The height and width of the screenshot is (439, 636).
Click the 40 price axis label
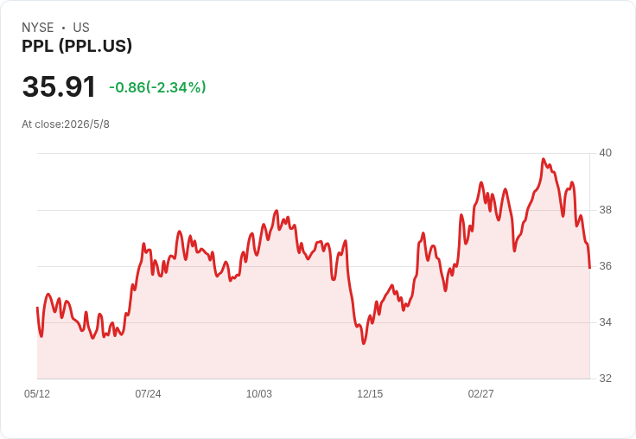coord(606,153)
